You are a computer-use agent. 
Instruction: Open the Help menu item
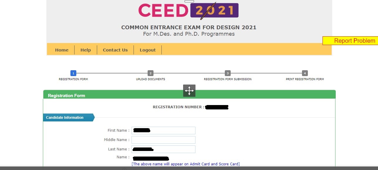pos(85,50)
